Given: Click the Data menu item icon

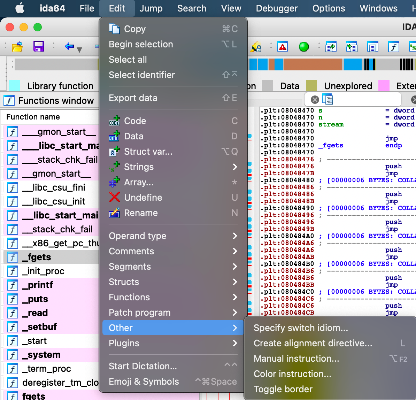Looking at the screenshot, I should (114, 136).
